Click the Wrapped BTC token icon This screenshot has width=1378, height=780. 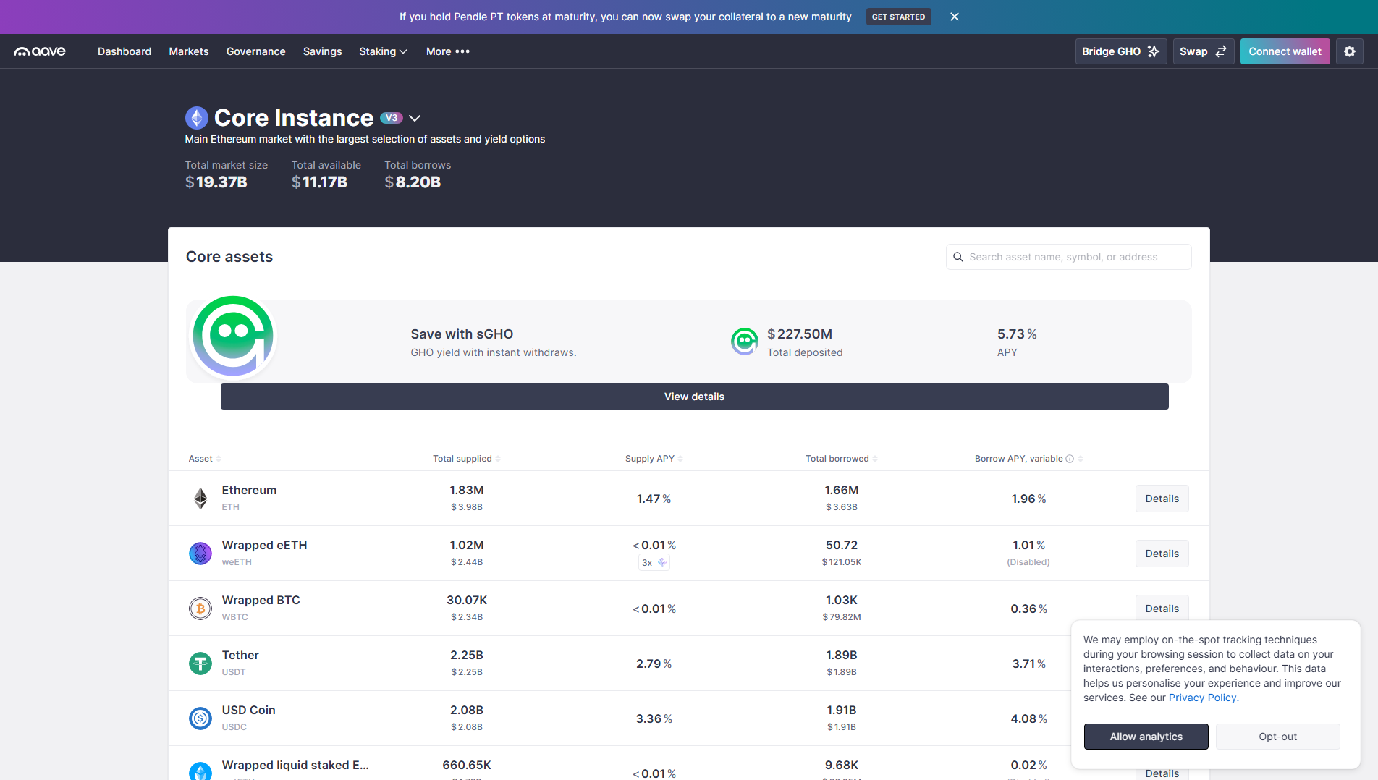pos(200,609)
